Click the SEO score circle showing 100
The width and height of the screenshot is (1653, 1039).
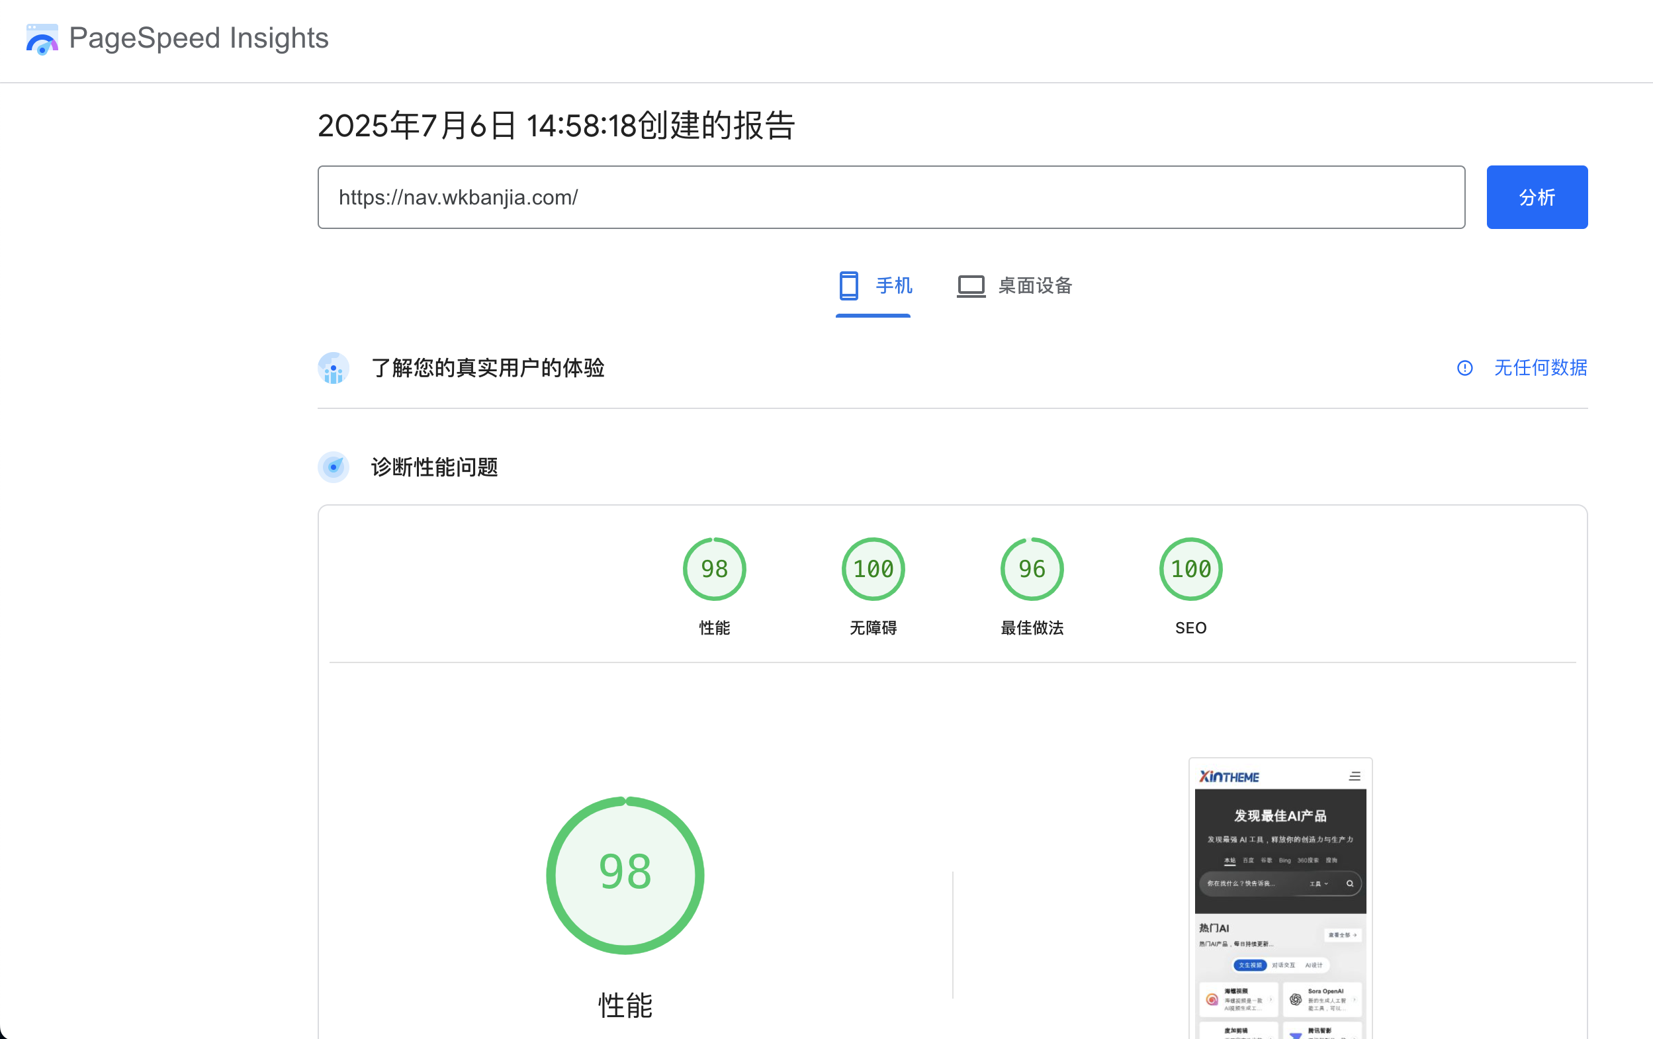1190,568
